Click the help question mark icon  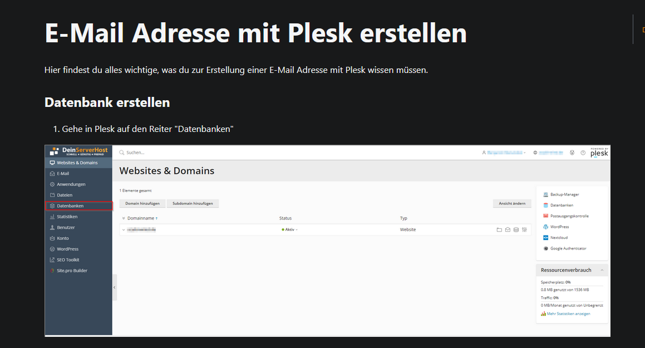coord(583,153)
